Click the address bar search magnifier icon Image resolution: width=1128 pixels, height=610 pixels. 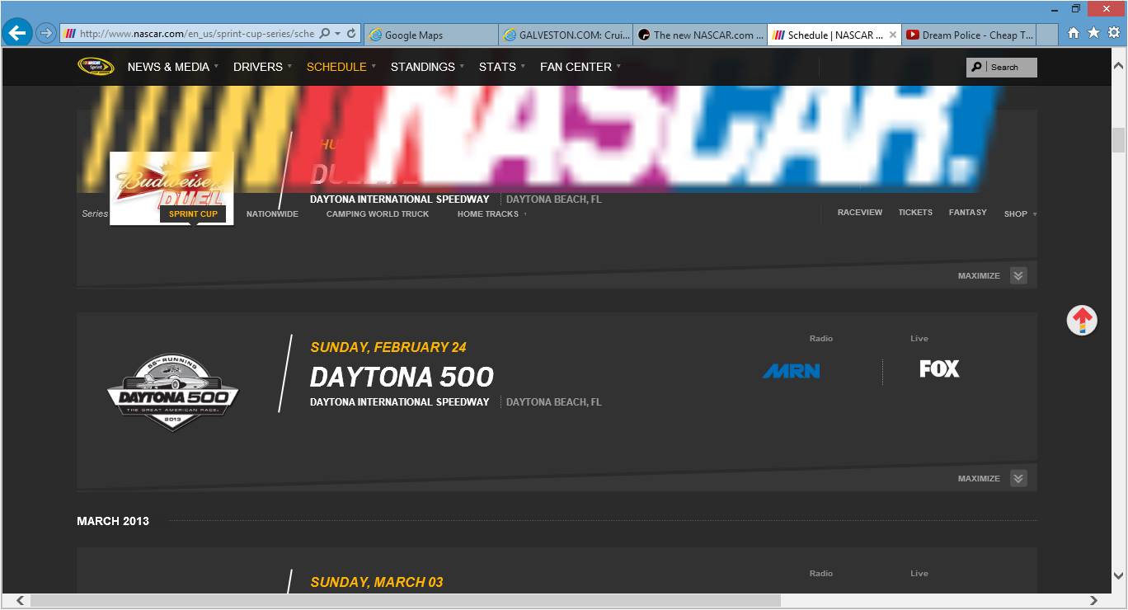click(324, 34)
